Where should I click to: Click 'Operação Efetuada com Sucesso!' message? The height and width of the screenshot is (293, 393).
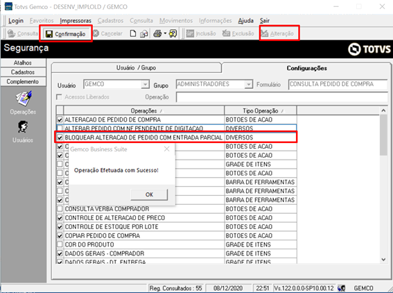pos(116,170)
